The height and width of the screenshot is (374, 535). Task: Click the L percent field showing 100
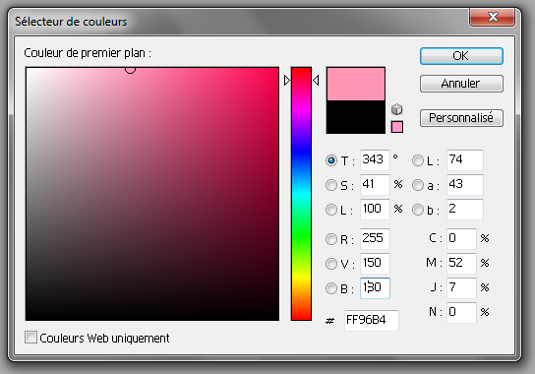click(375, 209)
